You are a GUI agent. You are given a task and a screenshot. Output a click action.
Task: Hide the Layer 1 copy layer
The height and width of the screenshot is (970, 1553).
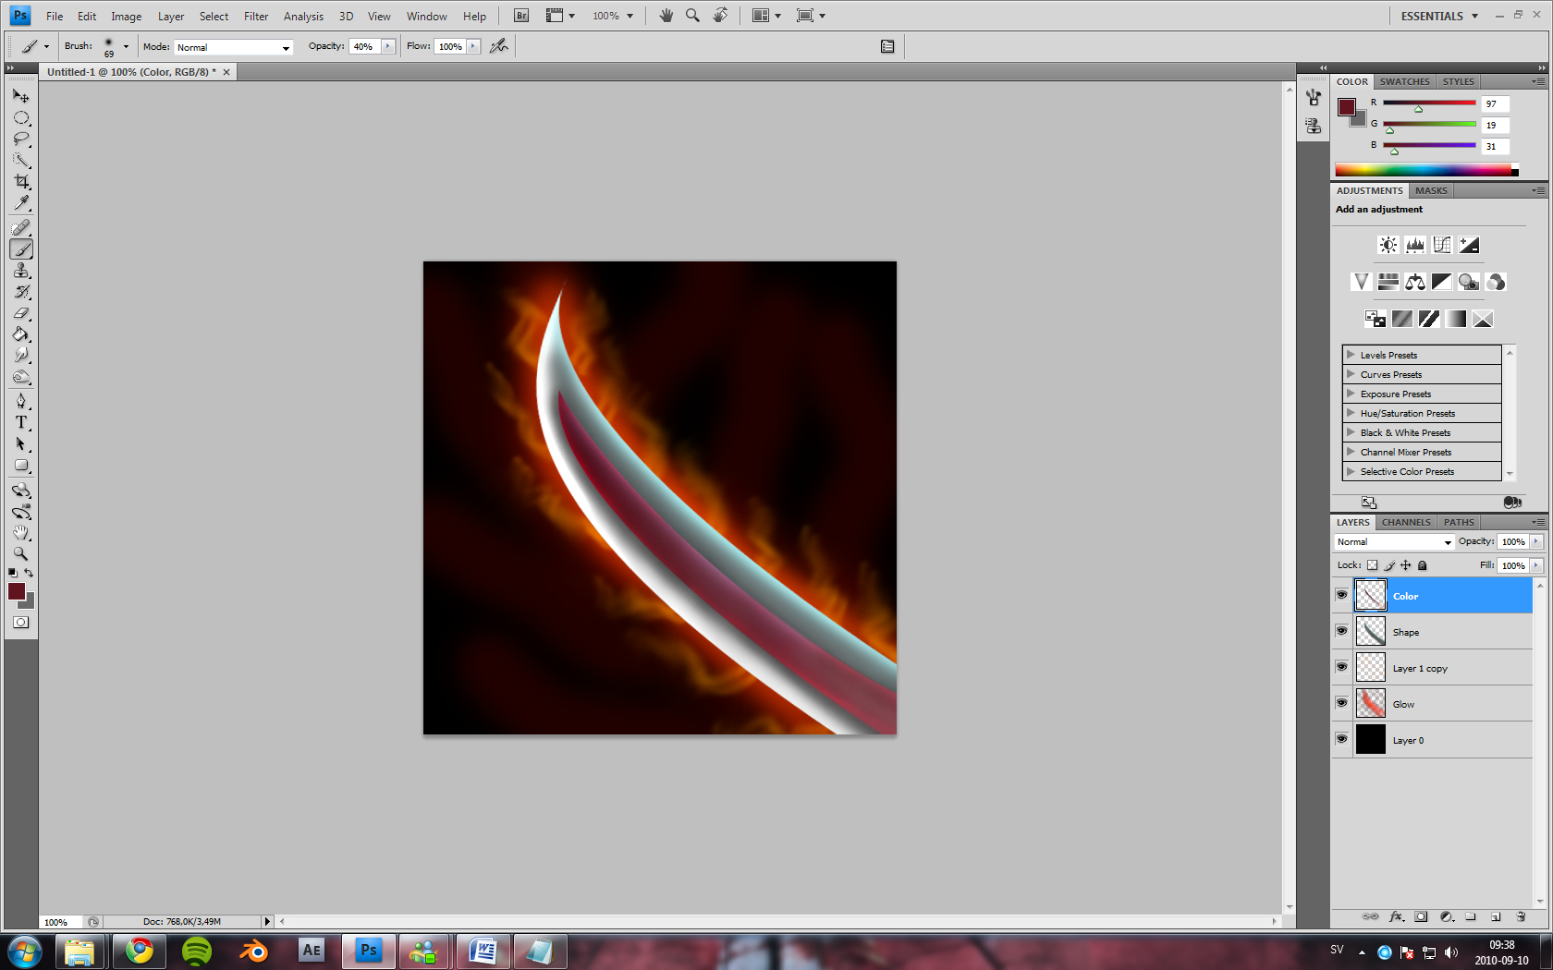click(1341, 667)
